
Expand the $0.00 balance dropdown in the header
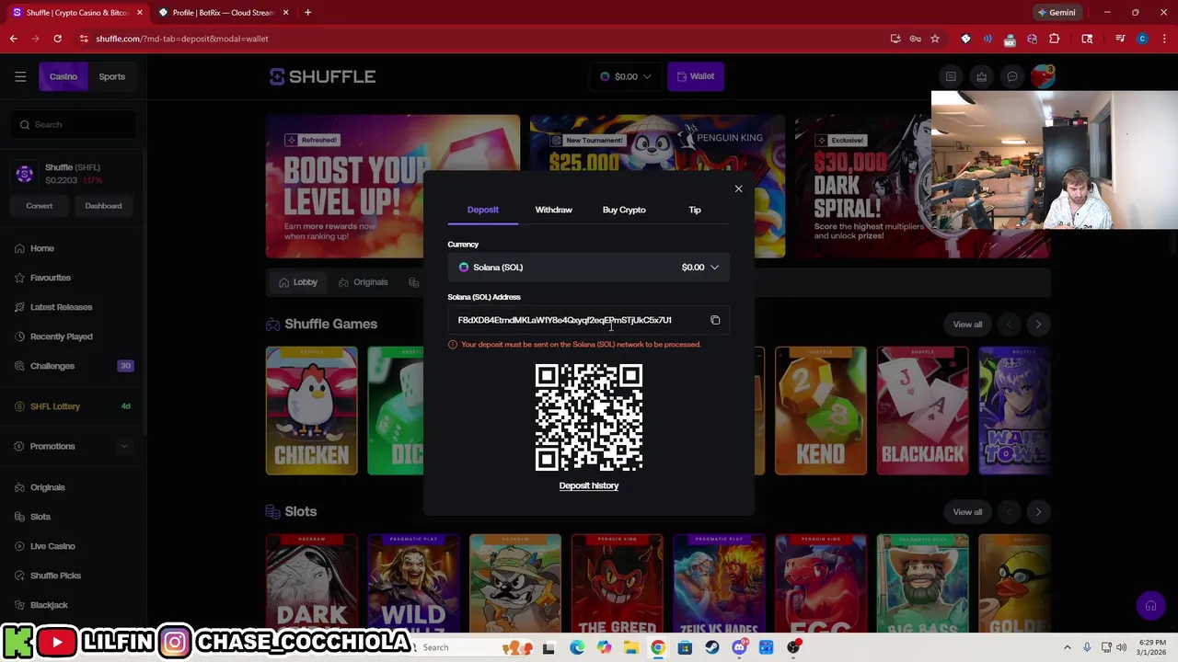(x=626, y=76)
